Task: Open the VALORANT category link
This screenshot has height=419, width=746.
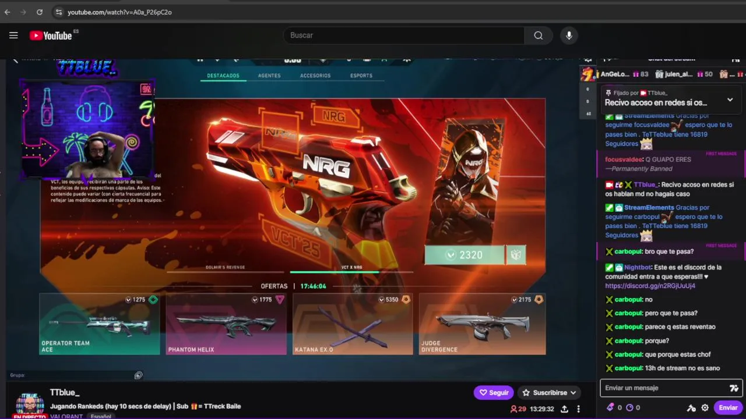Action: [66, 417]
